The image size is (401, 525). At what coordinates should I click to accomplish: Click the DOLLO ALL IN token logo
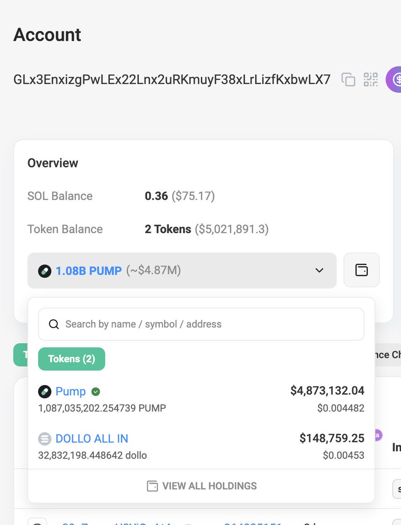(x=45, y=439)
